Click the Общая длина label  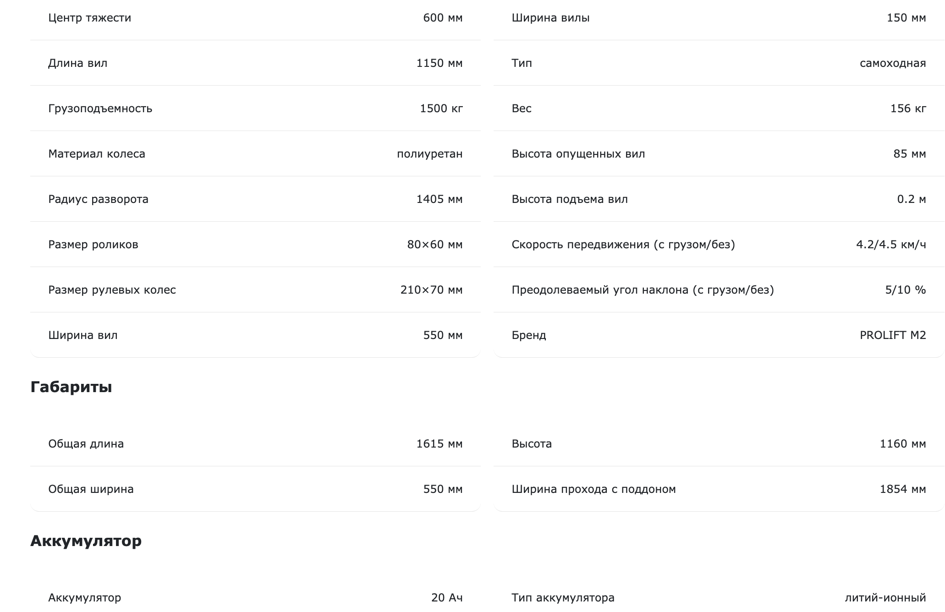[86, 444]
